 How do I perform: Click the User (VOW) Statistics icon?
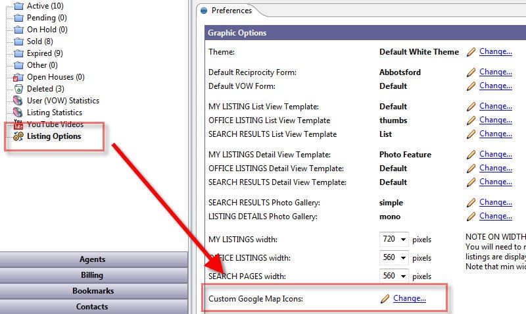tap(18, 101)
